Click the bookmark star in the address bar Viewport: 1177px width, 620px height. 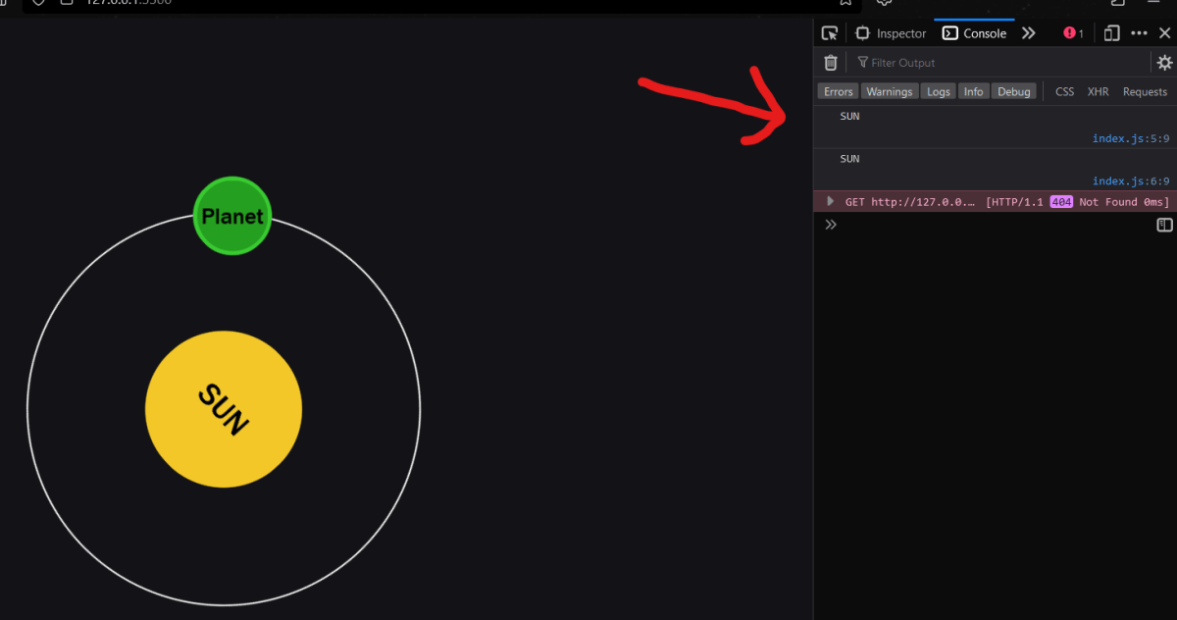coord(845,4)
